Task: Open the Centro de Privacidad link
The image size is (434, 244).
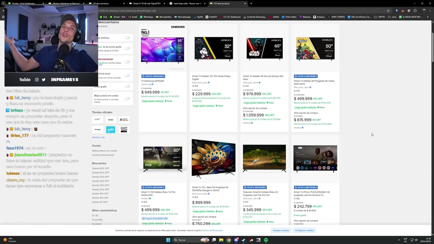Action: click(212, 230)
